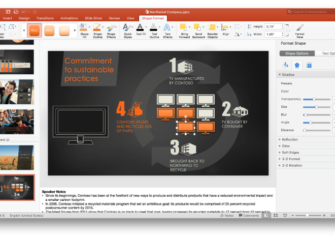Click the Rotate objects triangle icon

[x=237, y=34]
